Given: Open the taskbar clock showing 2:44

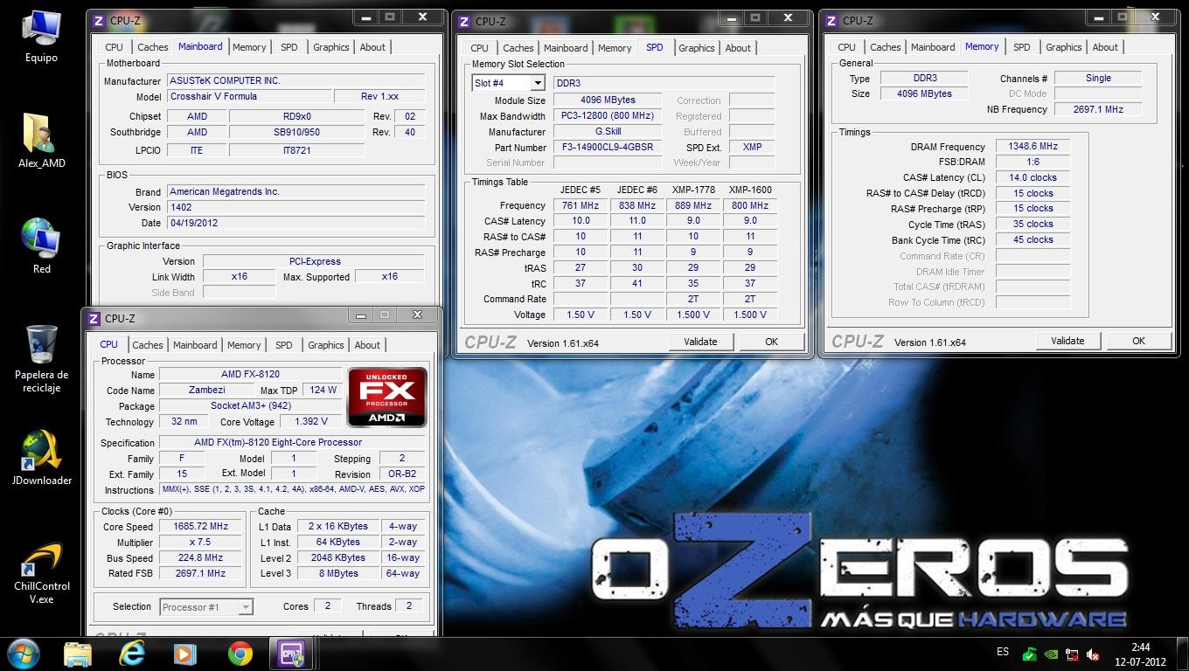Looking at the screenshot, I should [x=1141, y=654].
